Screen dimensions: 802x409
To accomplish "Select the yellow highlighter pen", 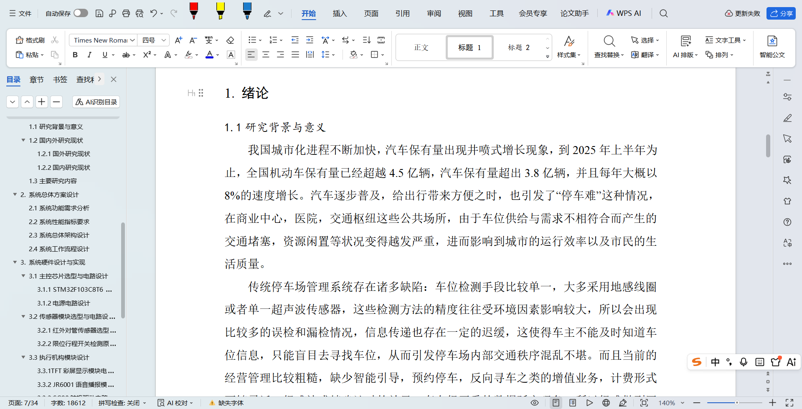I will pos(221,11).
